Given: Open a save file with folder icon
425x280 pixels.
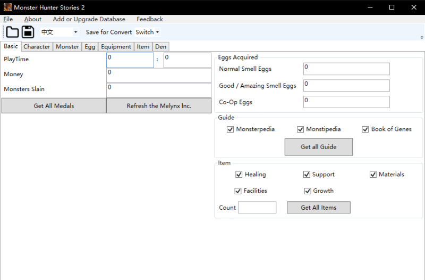Looking at the screenshot, I should [12, 32].
